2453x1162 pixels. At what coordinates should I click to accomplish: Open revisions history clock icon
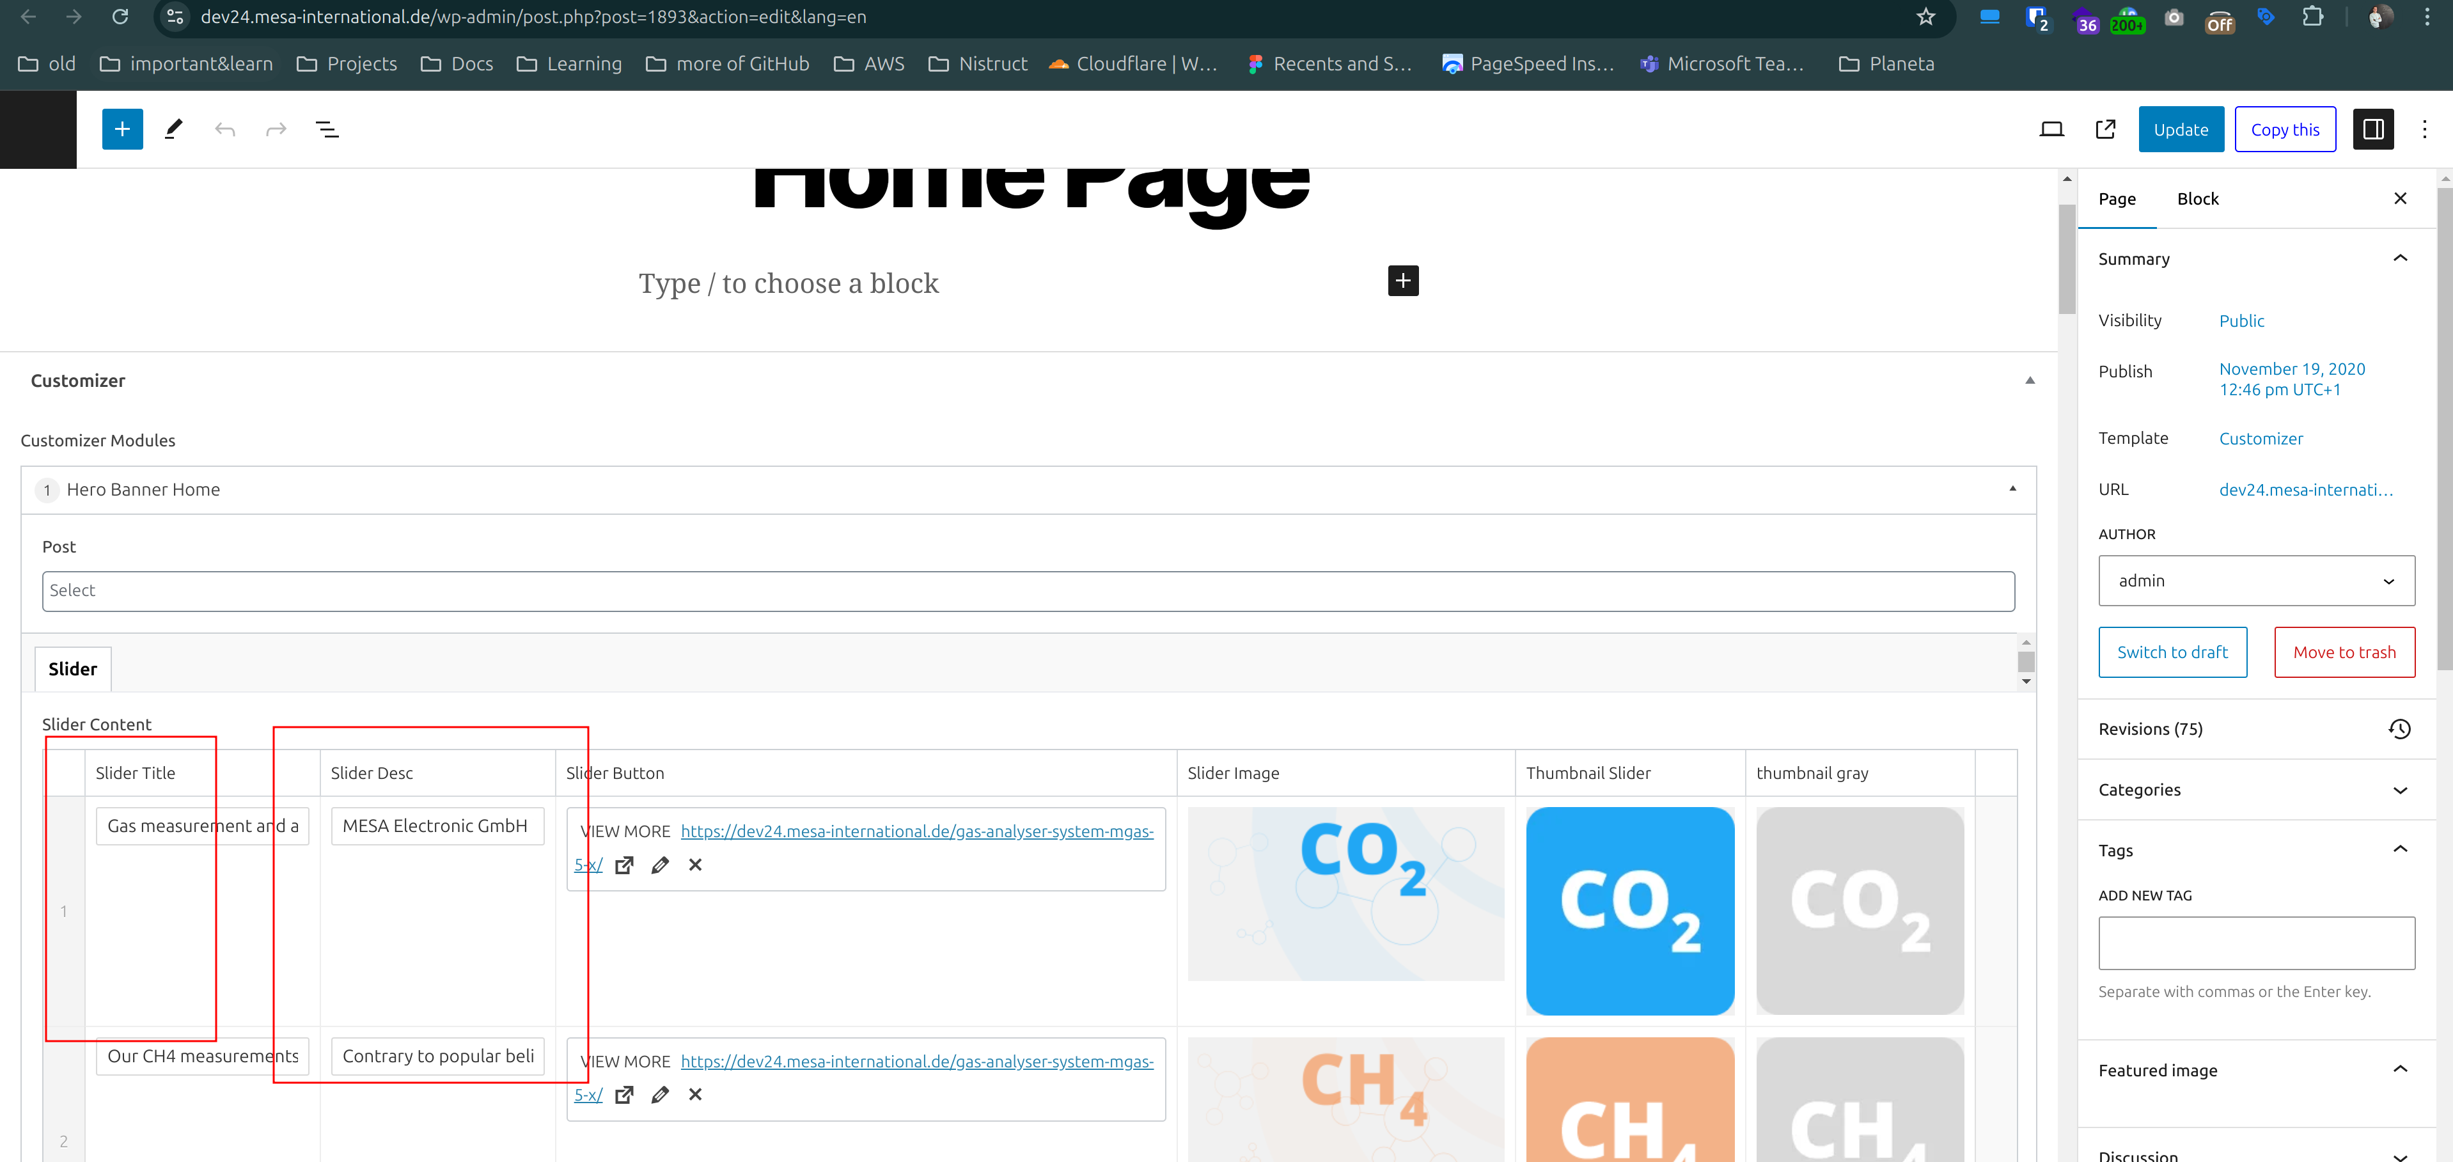(x=2399, y=728)
